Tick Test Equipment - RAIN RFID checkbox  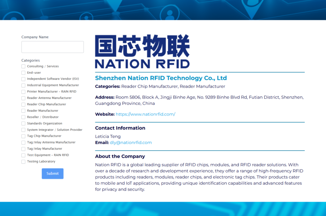(24, 155)
